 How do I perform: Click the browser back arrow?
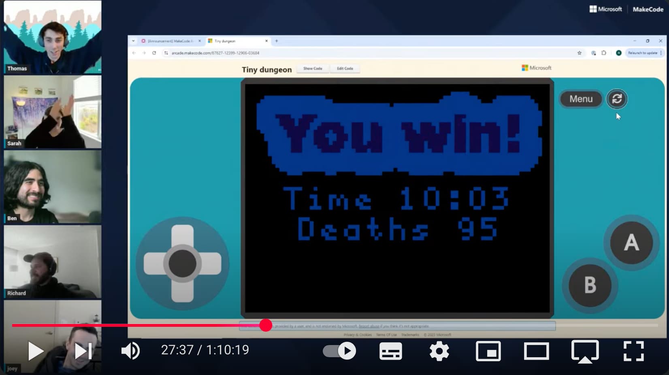[134, 53]
